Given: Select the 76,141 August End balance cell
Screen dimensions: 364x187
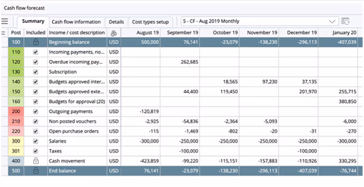Looking at the screenshot, I should point(141,171).
